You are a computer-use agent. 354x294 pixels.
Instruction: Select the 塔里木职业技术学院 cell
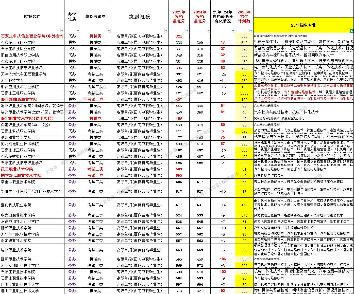coord(32,182)
